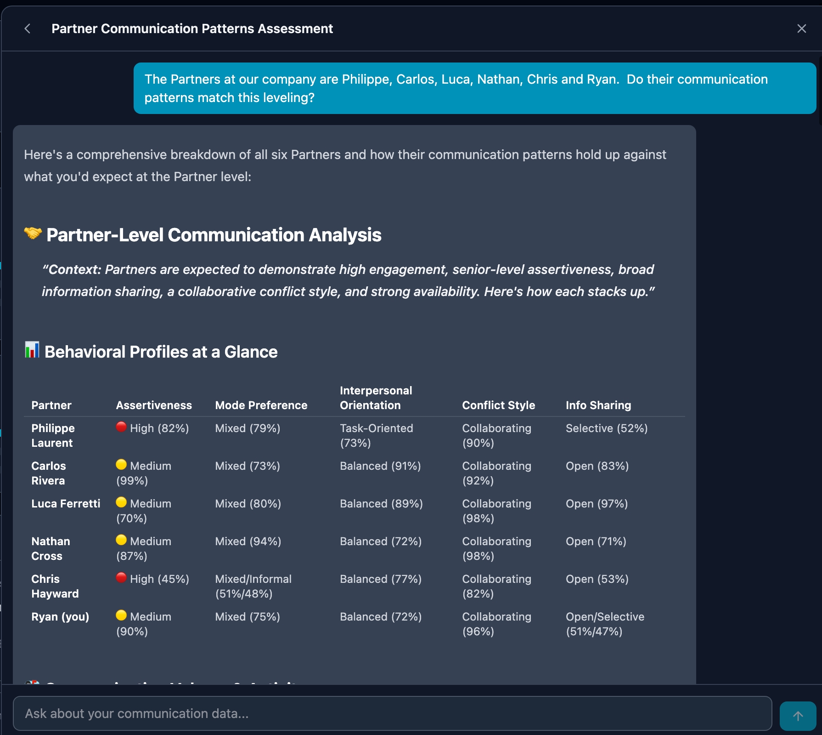The height and width of the screenshot is (735, 822).
Task: Click the back arrow beside the assessment title
Action: (x=28, y=28)
